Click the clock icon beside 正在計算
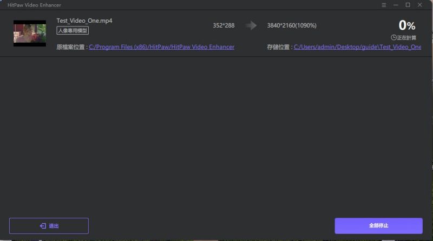433x241 pixels. [x=394, y=37]
